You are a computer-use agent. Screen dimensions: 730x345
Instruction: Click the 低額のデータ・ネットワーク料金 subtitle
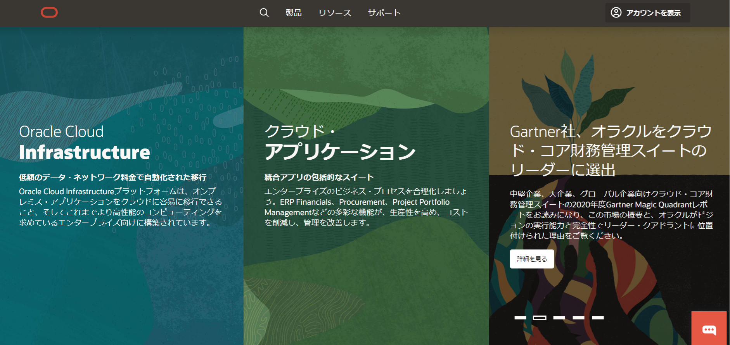pyautogui.click(x=112, y=177)
